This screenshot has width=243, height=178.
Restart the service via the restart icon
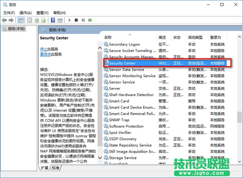pos(91,20)
